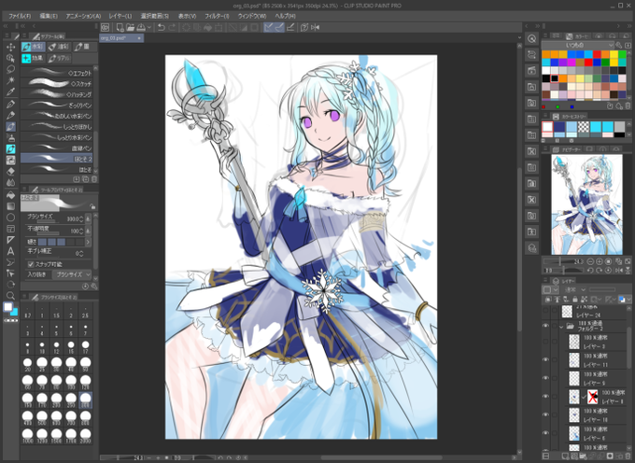The height and width of the screenshot is (463, 635).
Task: Open the 編集(E) menu
Action: 49,16
